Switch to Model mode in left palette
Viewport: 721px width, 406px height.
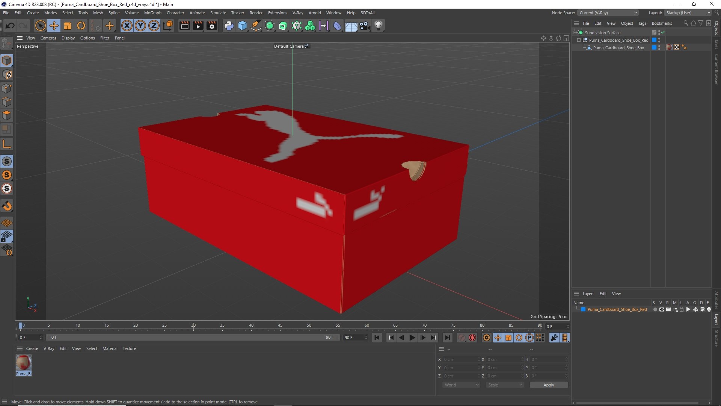[x=7, y=61]
